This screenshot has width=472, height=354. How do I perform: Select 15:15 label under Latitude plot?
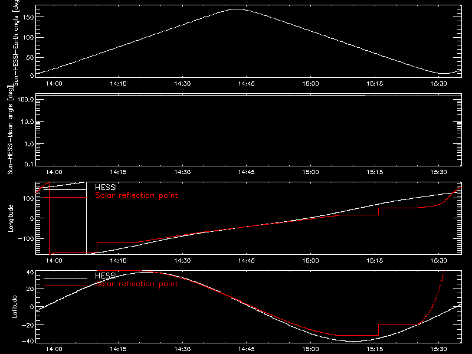(375, 349)
